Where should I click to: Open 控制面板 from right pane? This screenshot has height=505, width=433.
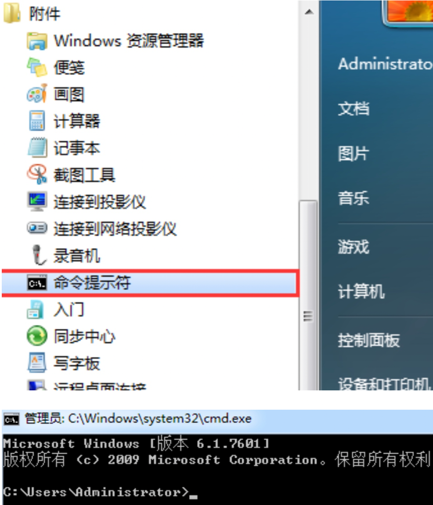pos(369,340)
